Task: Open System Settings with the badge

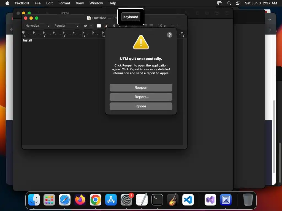Action: (126, 200)
